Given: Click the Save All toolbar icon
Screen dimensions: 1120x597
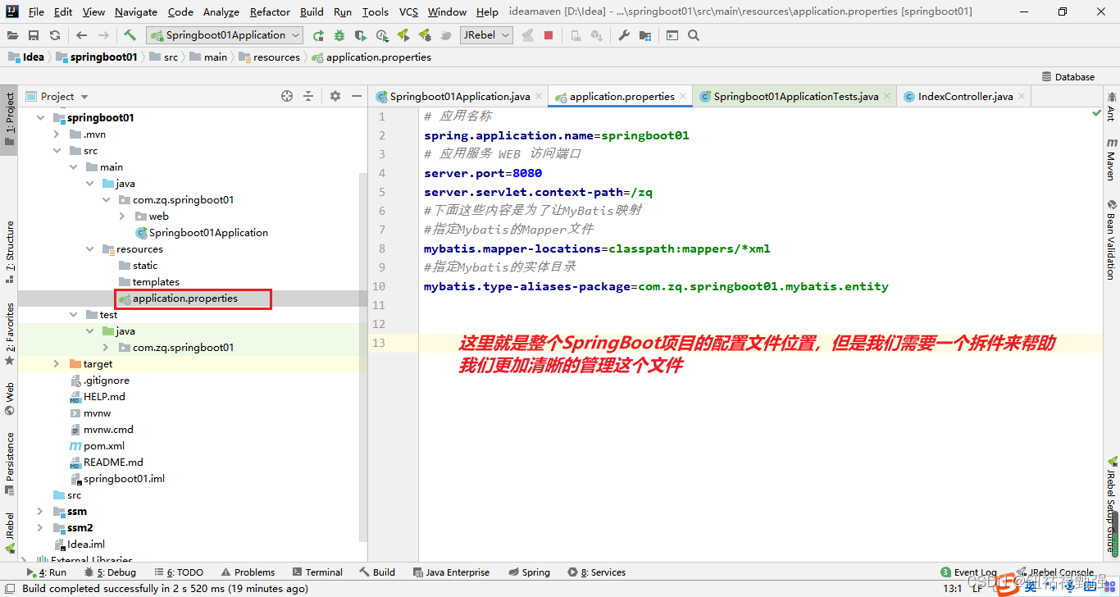Looking at the screenshot, I should click(x=34, y=35).
